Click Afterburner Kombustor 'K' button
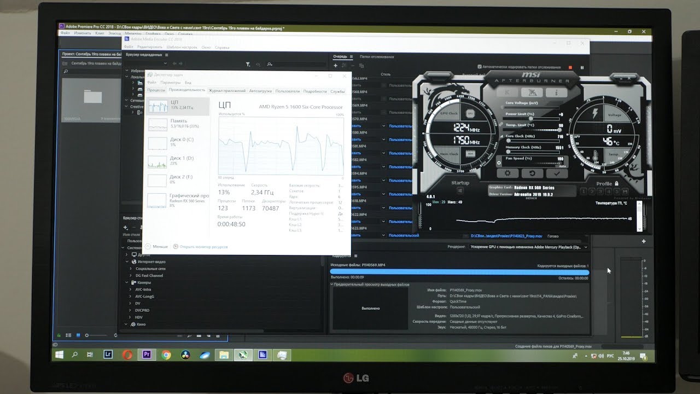 (507, 92)
